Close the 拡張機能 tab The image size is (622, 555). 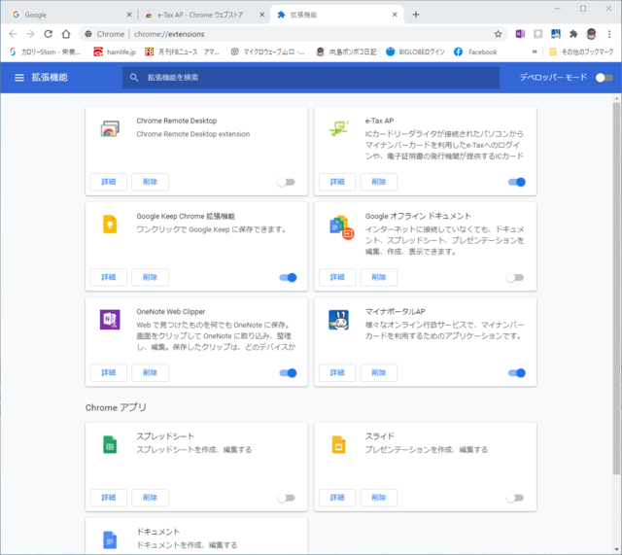pos(395,15)
